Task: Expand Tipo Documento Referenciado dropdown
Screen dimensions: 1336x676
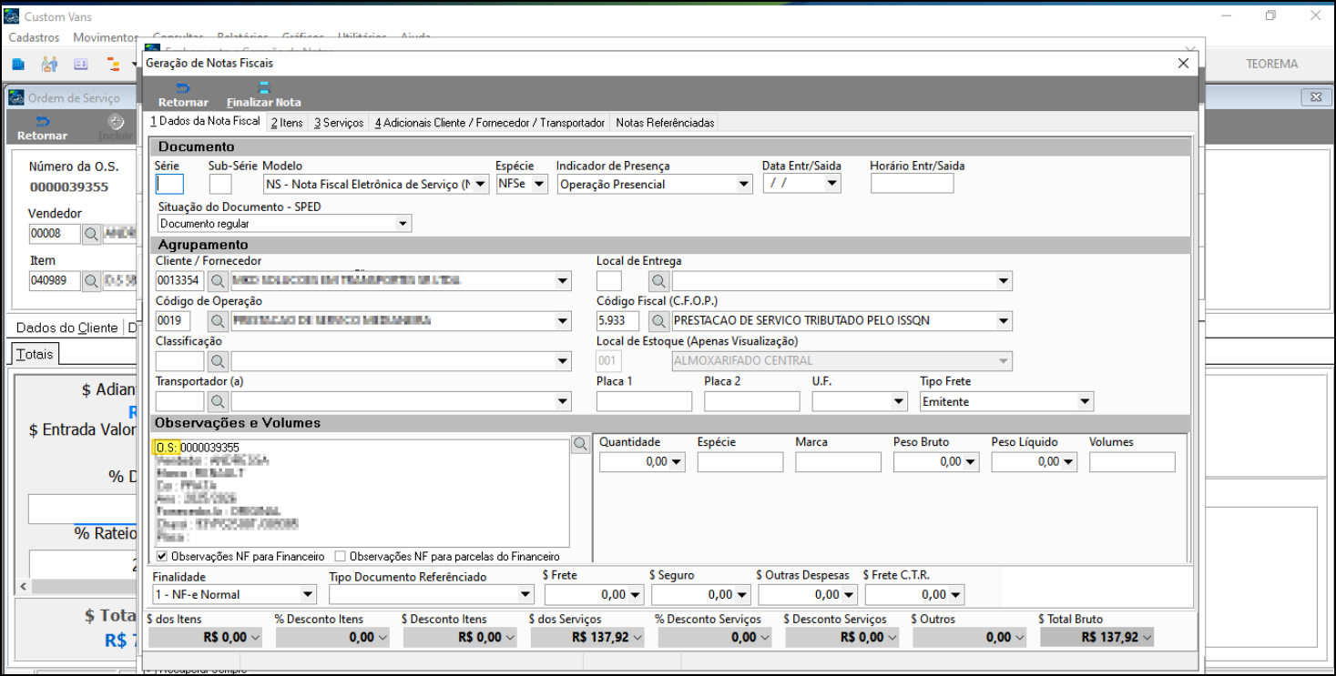Action: point(525,594)
